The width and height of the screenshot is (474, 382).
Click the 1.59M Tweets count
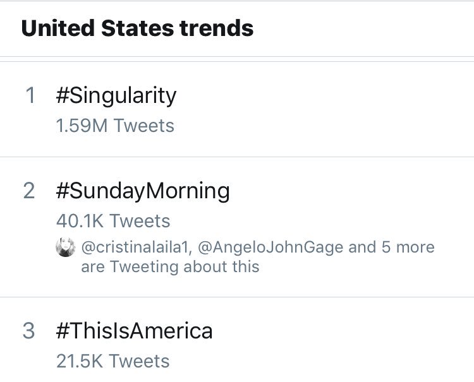[x=114, y=126]
